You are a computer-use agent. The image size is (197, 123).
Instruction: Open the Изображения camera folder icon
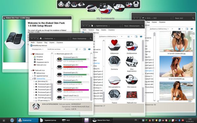click(x=132, y=46)
